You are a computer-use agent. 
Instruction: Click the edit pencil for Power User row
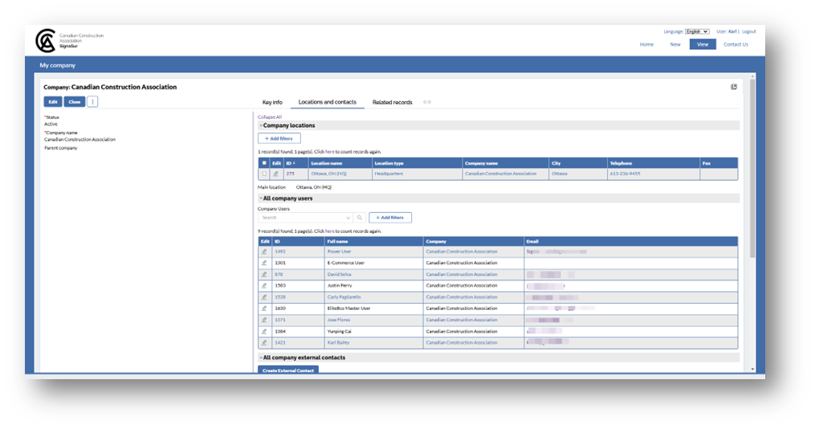click(x=264, y=251)
